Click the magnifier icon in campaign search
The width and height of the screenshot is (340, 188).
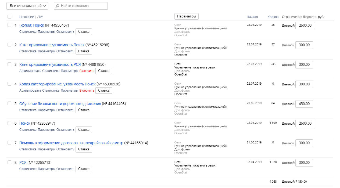58,6
